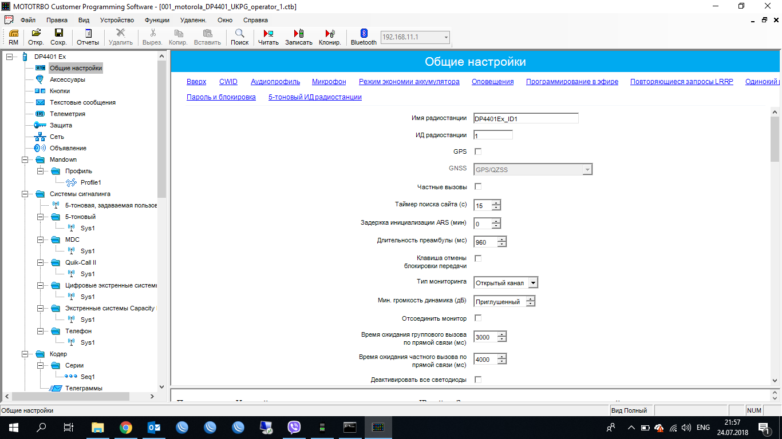The height and width of the screenshot is (439, 782).
Task: Click the Читать read radio icon
Action: point(268,37)
